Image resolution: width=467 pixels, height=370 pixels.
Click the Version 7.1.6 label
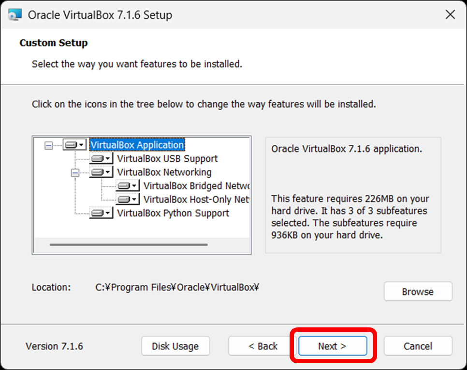tap(55, 346)
